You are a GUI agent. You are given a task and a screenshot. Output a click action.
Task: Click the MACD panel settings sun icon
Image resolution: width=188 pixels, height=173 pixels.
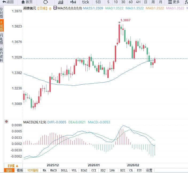(x=6, y=121)
